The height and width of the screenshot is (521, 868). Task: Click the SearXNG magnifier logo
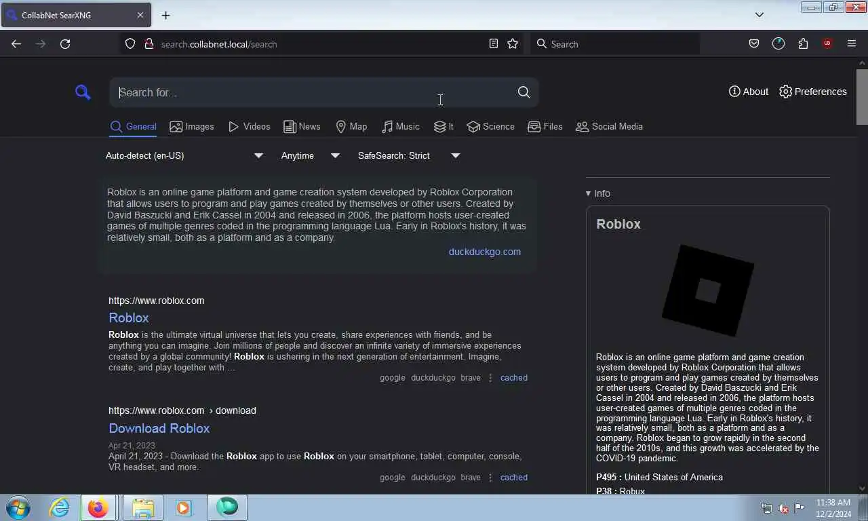[x=83, y=92]
